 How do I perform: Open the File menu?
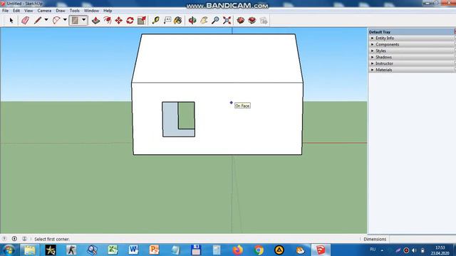pos(5,11)
